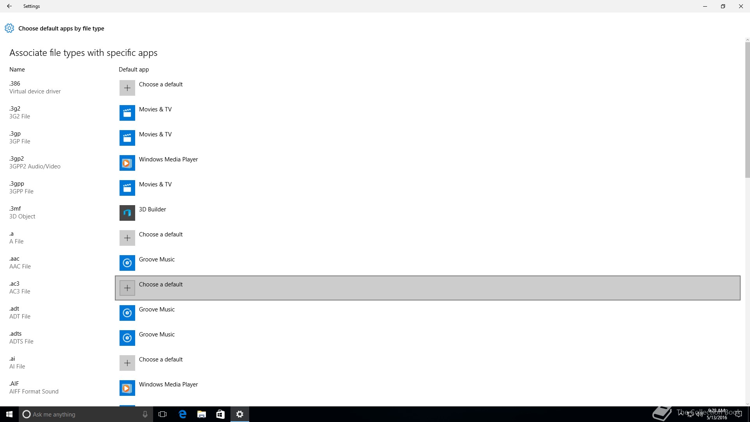Click the Groove Music icon for .adts
750x422 pixels.
tap(127, 338)
